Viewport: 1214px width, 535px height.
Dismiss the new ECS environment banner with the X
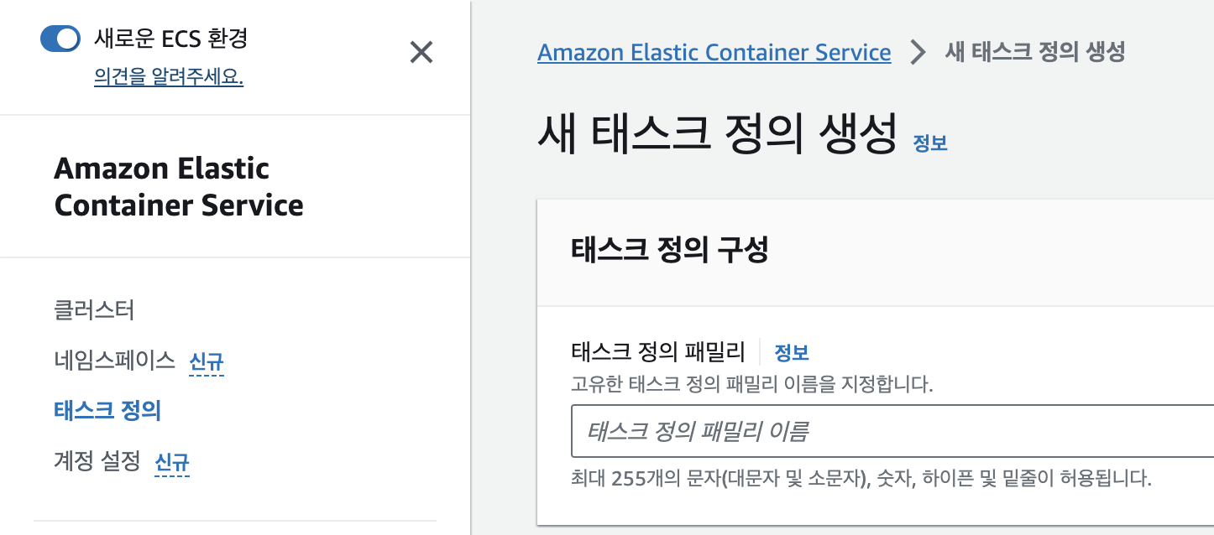421,52
